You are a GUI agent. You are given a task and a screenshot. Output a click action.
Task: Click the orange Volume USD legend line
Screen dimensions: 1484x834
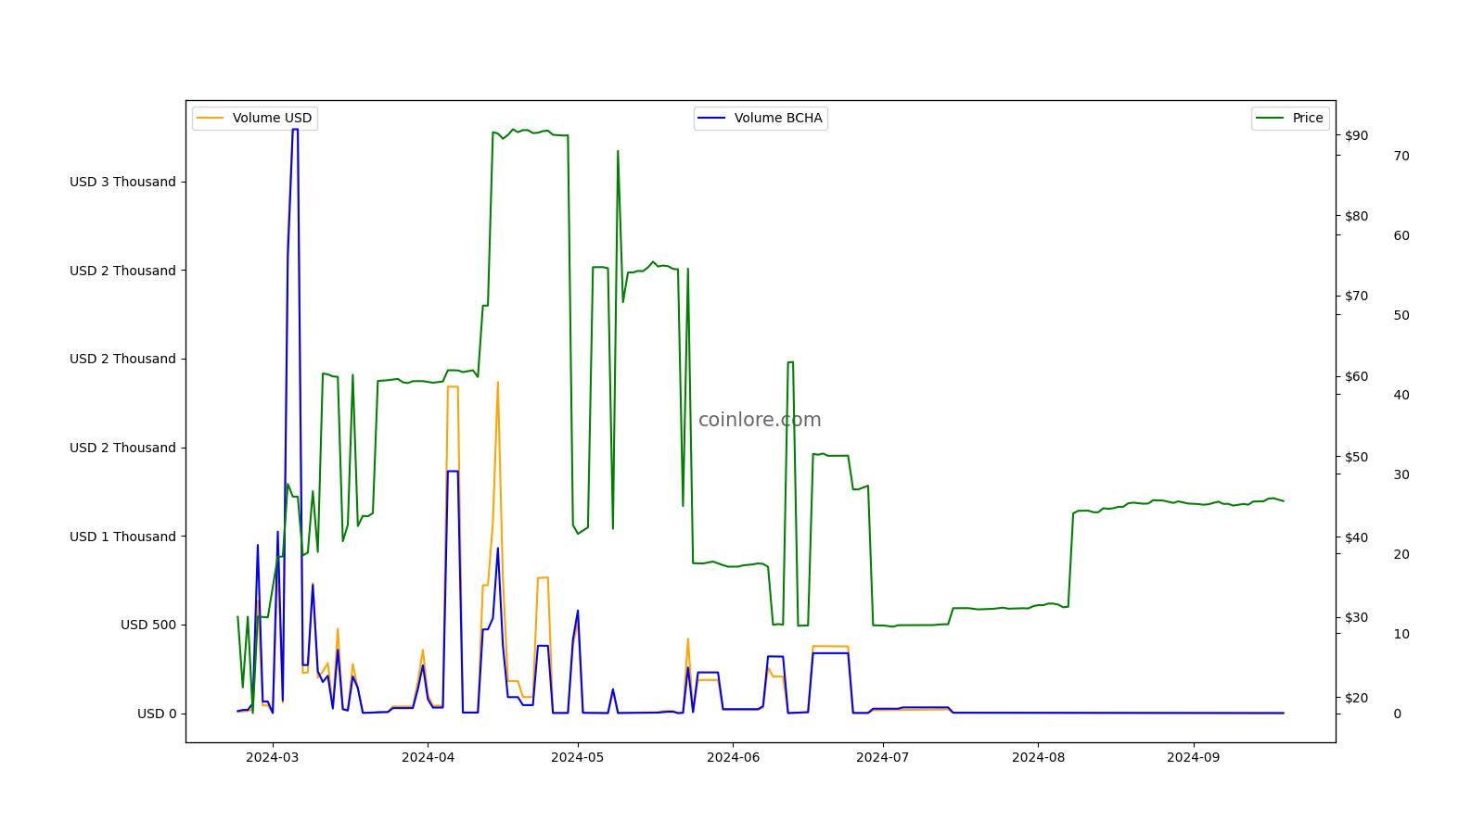pyautogui.click(x=211, y=119)
